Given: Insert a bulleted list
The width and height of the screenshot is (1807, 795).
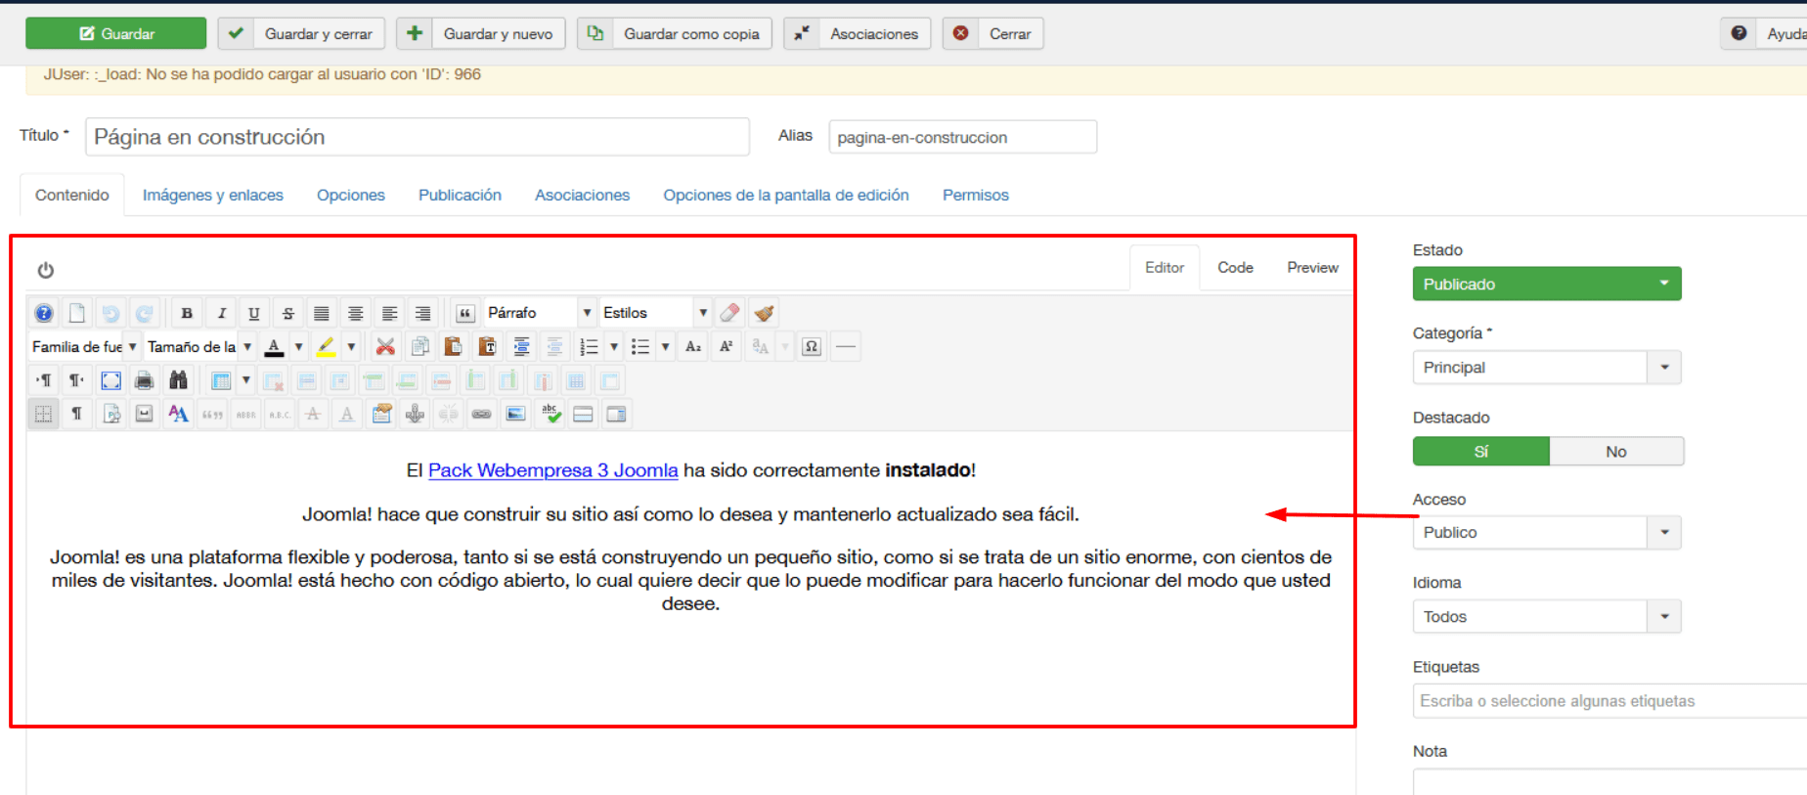Looking at the screenshot, I should tap(639, 346).
